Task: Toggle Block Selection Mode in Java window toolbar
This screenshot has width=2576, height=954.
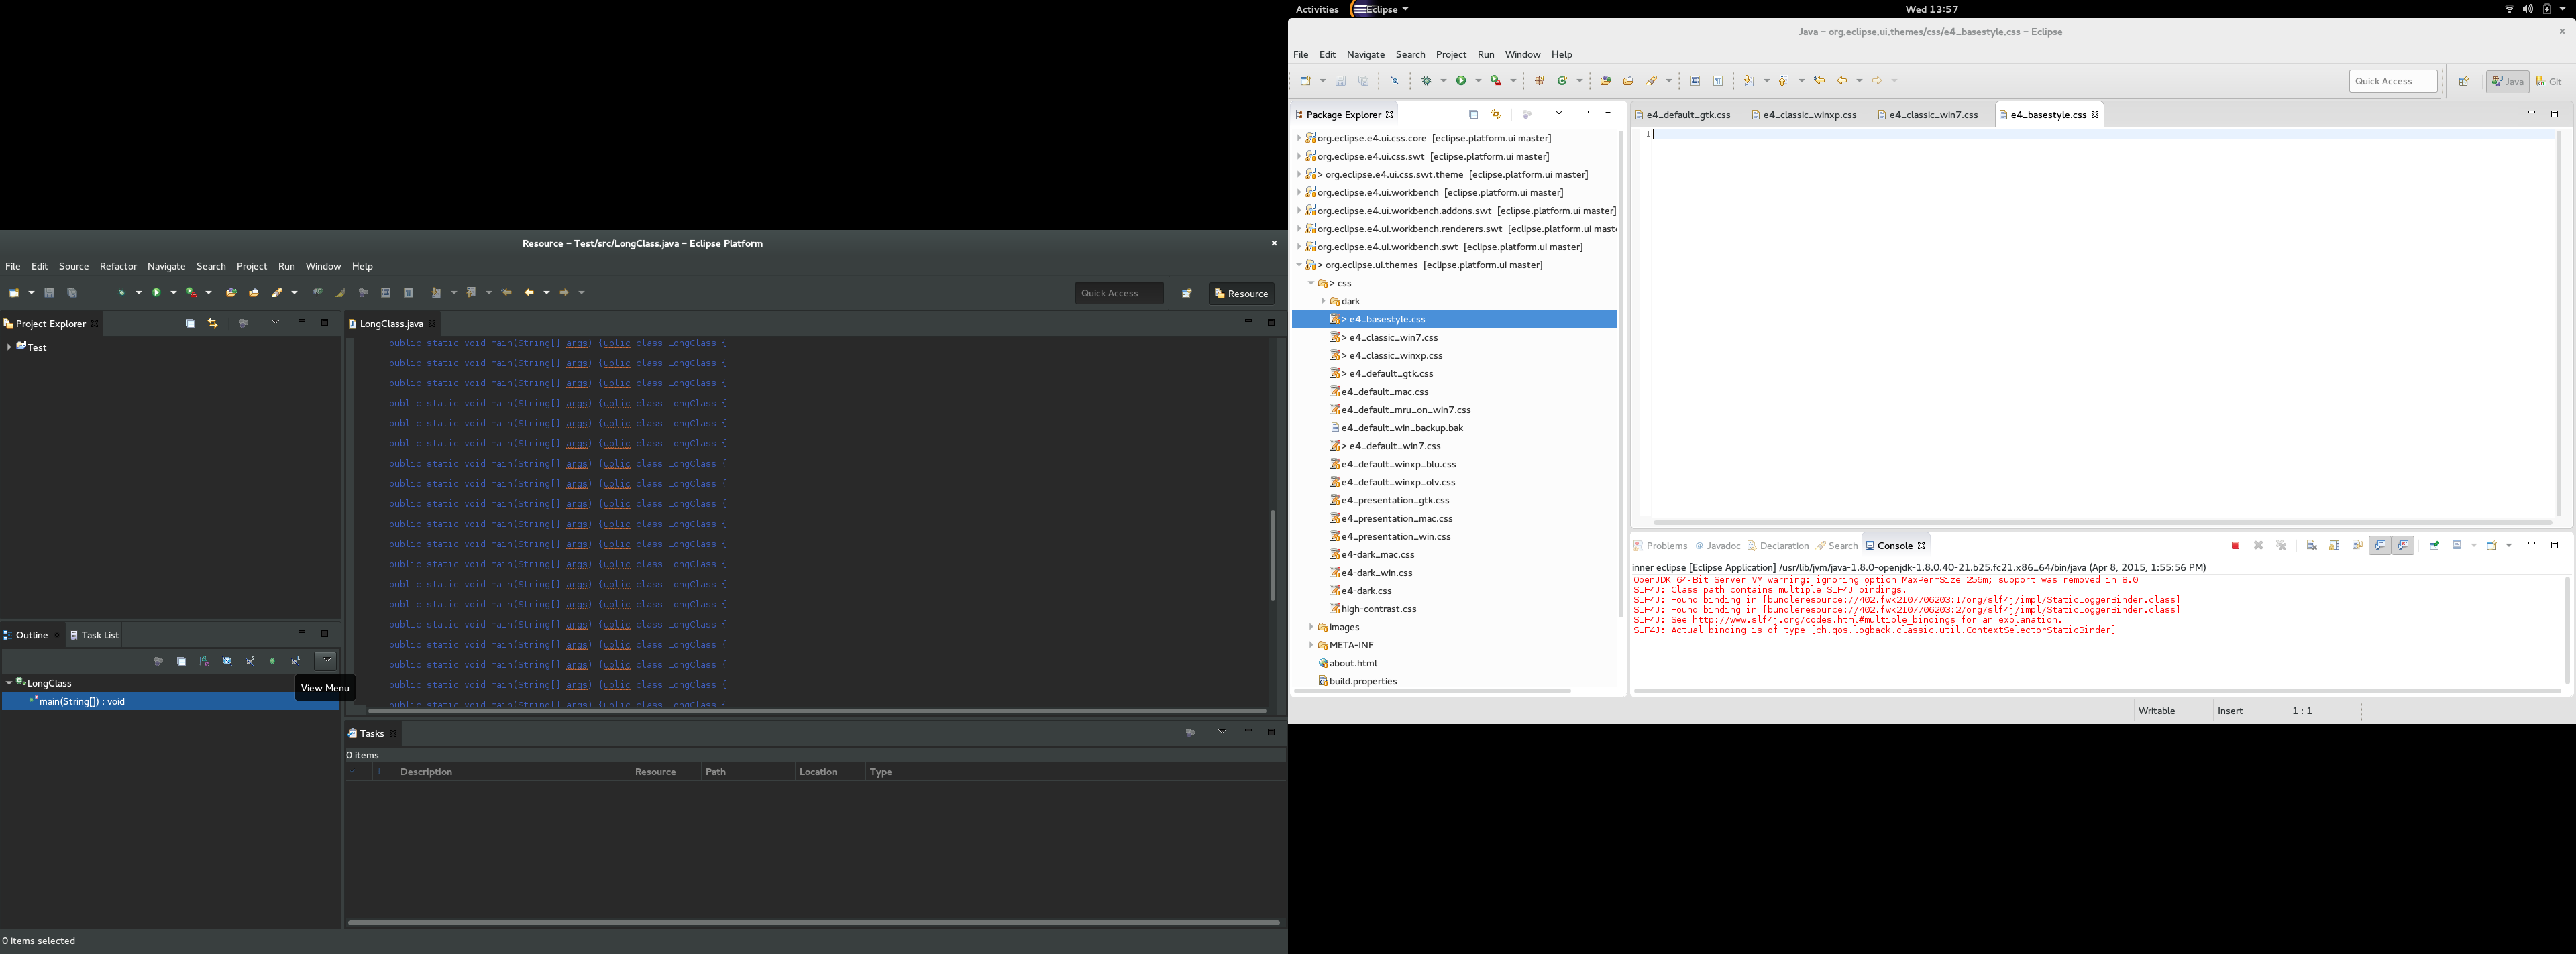Action: pyautogui.click(x=1695, y=81)
